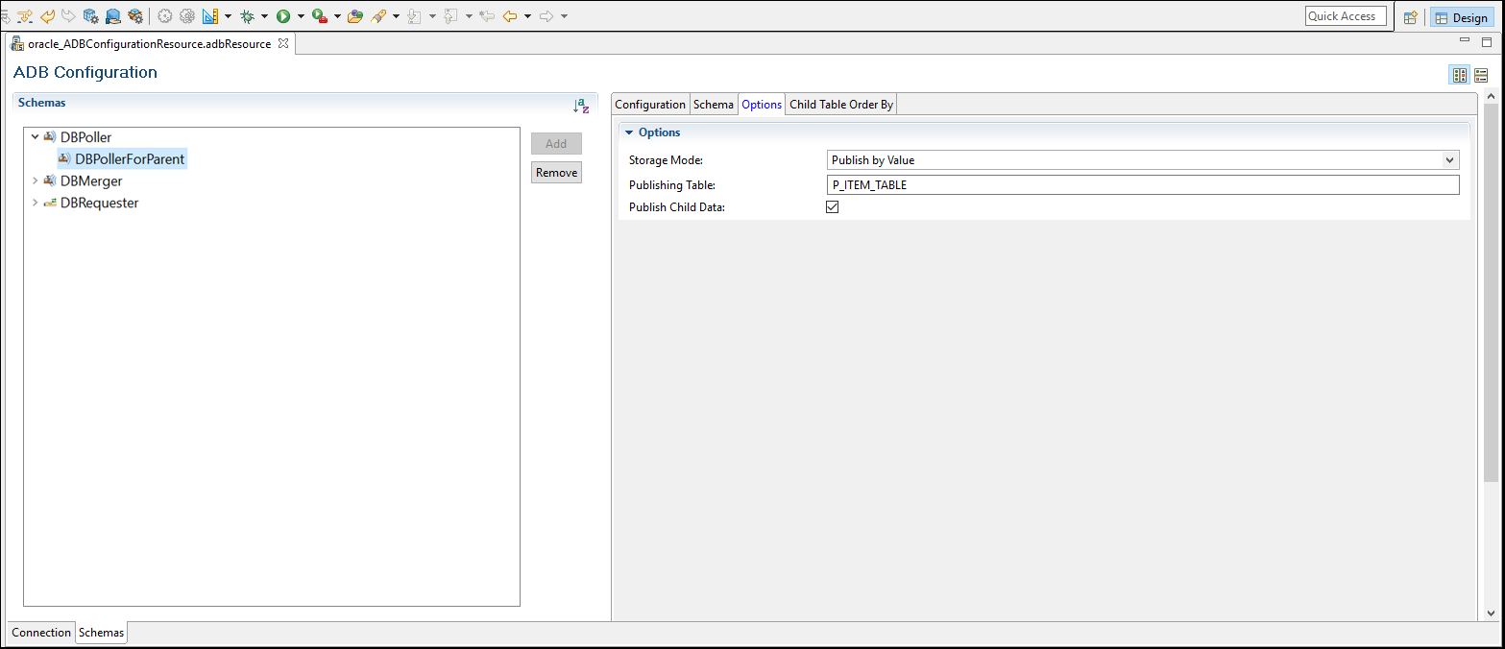Click the Publishing Table text field
The height and width of the screenshot is (649, 1505).
click(x=1142, y=185)
